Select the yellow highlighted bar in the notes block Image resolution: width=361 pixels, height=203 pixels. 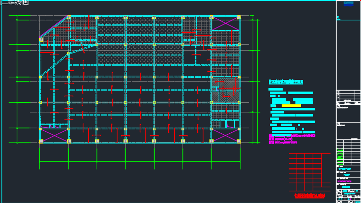(x=291, y=106)
